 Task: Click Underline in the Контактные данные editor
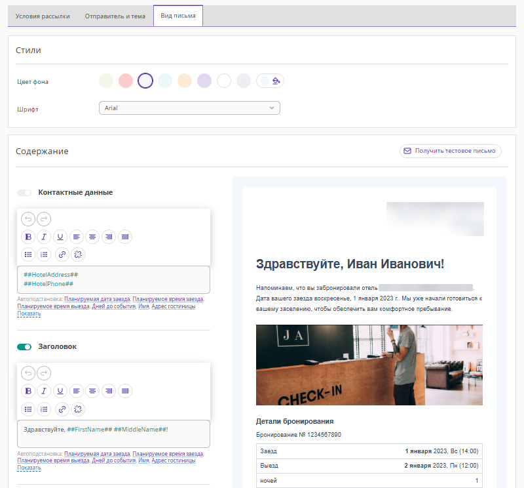tap(60, 237)
